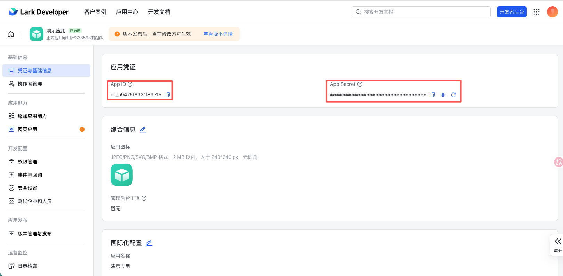
Task: Go to 网页应用 sidebar item
Action: [27, 129]
